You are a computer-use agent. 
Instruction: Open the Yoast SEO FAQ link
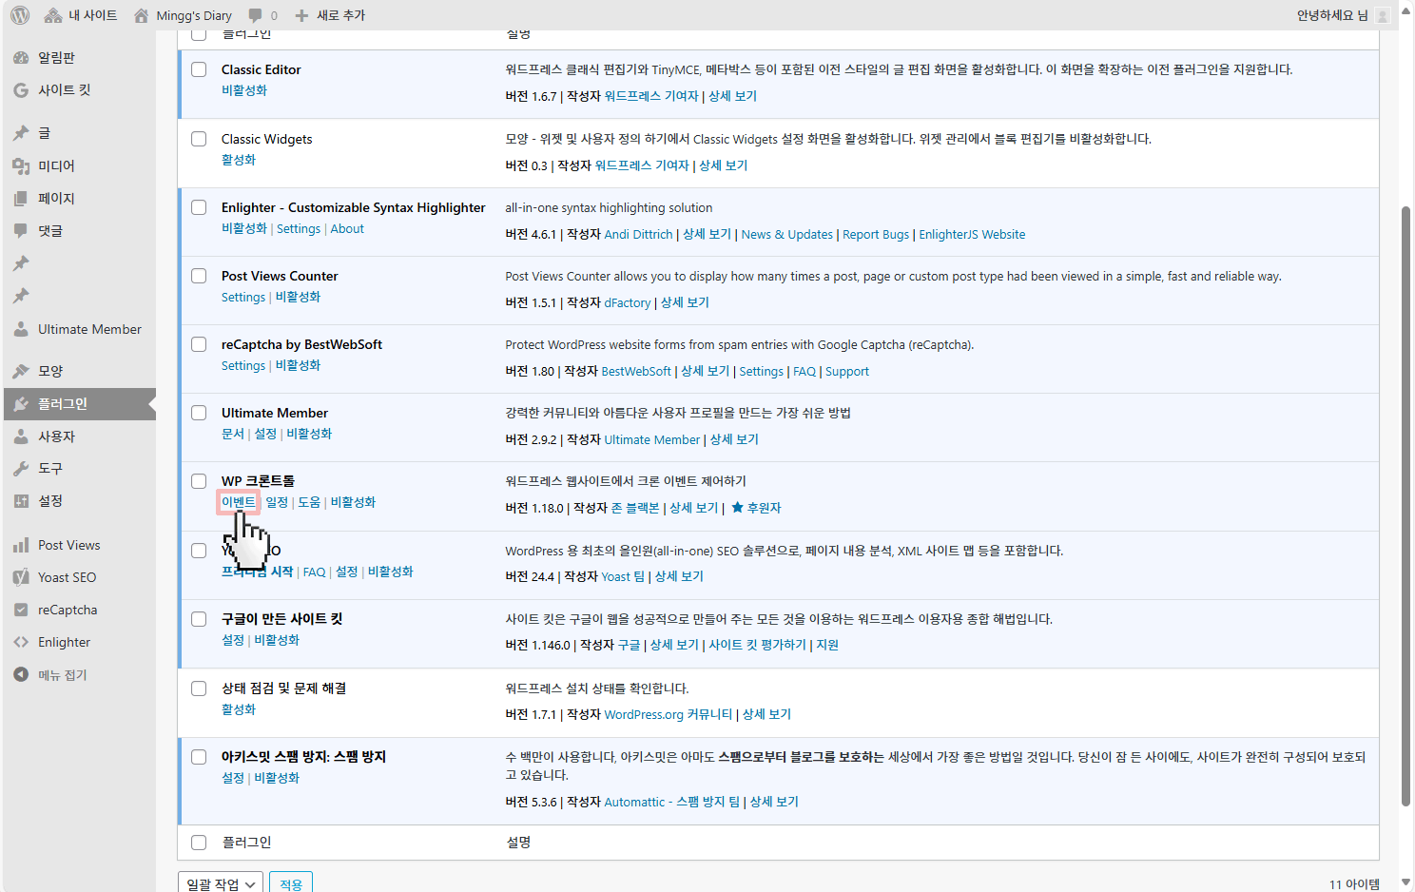(x=314, y=572)
